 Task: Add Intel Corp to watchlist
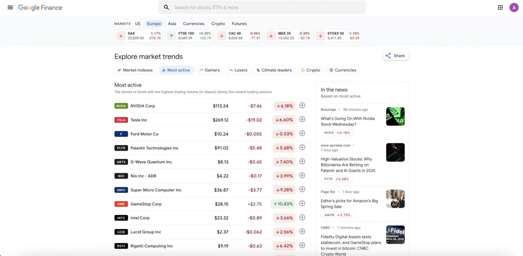pyautogui.click(x=302, y=217)
